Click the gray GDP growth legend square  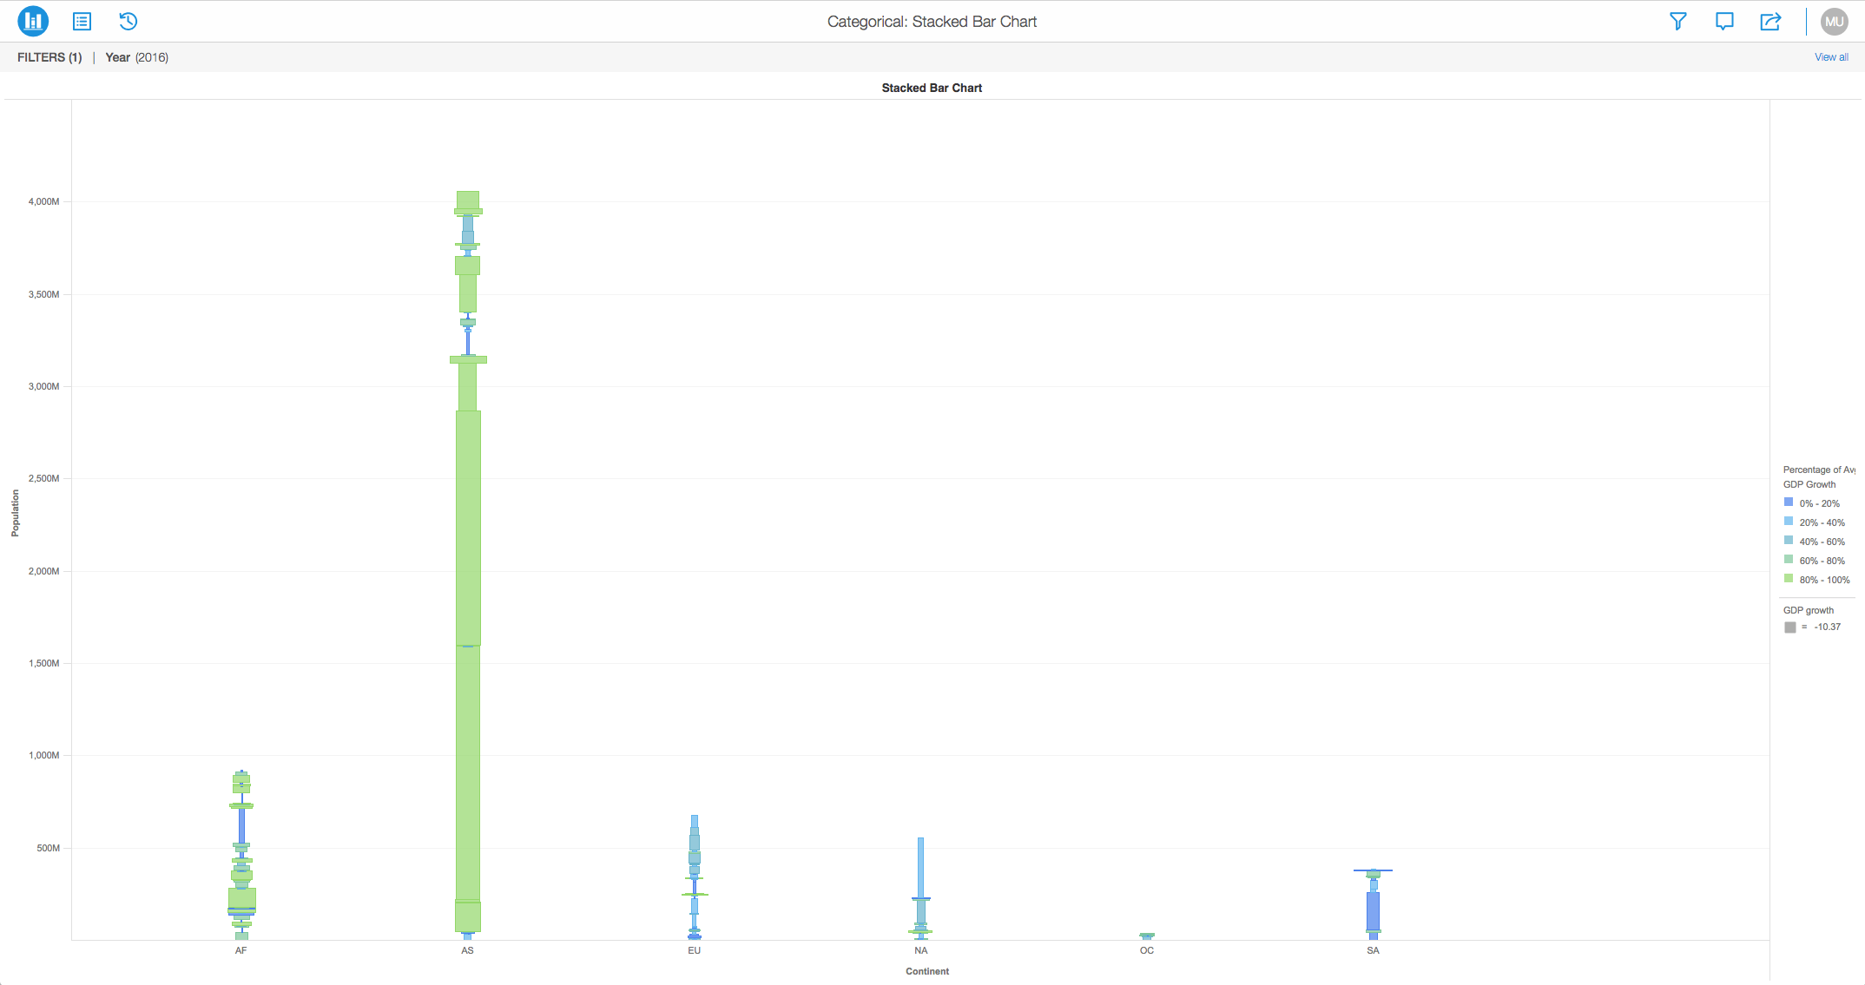tap(1789, 627)
